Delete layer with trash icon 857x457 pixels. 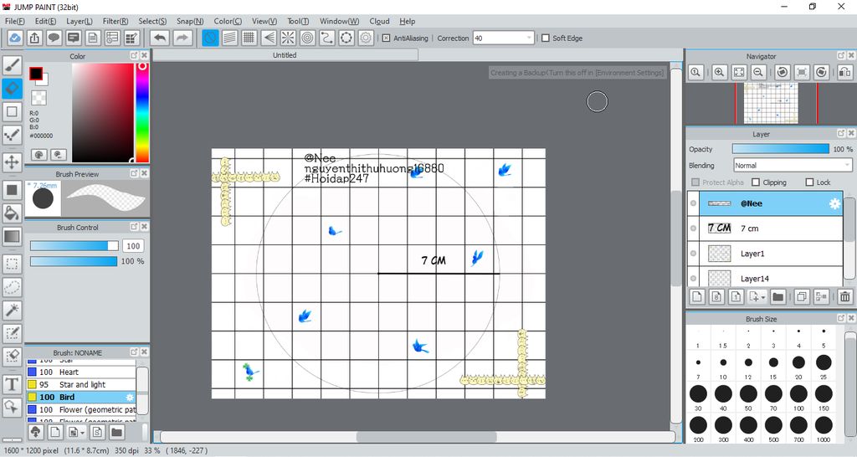845,297
